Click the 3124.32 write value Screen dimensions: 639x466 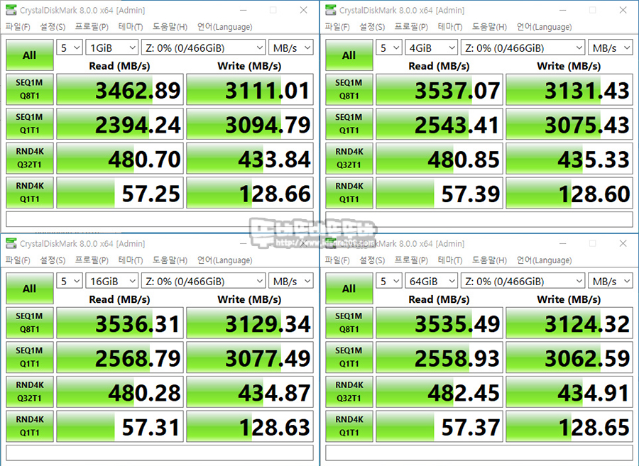click(569, 323)
